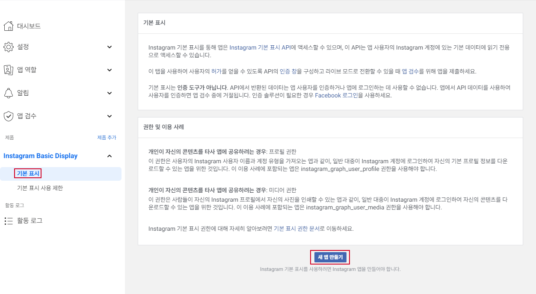The image size is (536, 294).
Task: Expand the 설정 chevron
Action: pos(110,47)
